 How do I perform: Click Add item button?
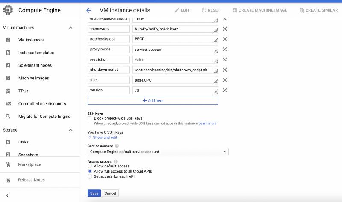tap(153, 101)
